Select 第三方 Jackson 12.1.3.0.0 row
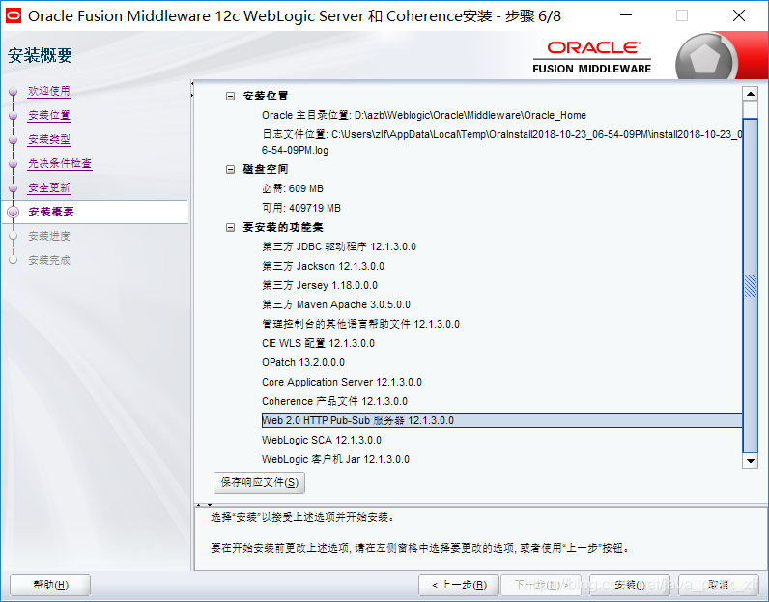The width and height of the screenshot is (769, 602). (x=324, y=267)
